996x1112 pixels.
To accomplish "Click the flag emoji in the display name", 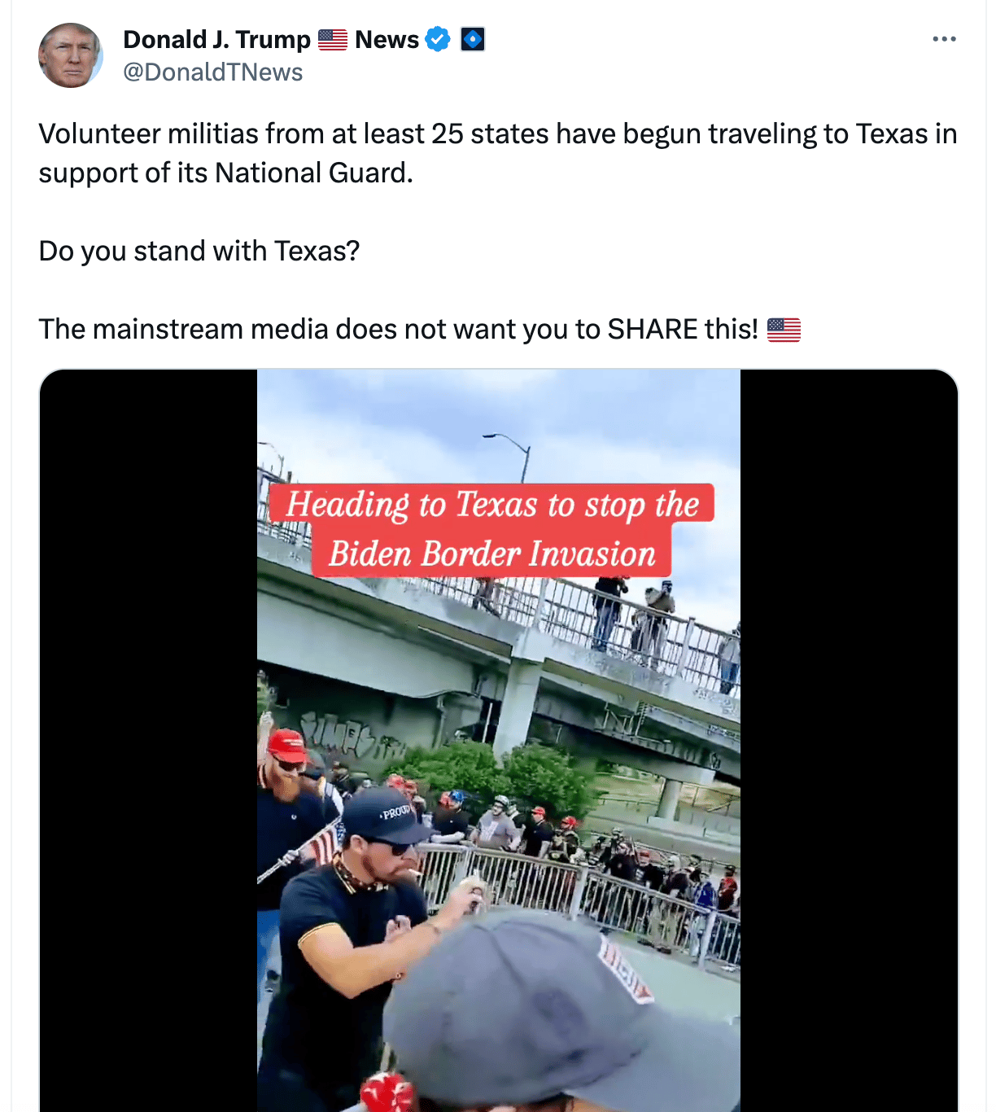I will click(333, 39).
